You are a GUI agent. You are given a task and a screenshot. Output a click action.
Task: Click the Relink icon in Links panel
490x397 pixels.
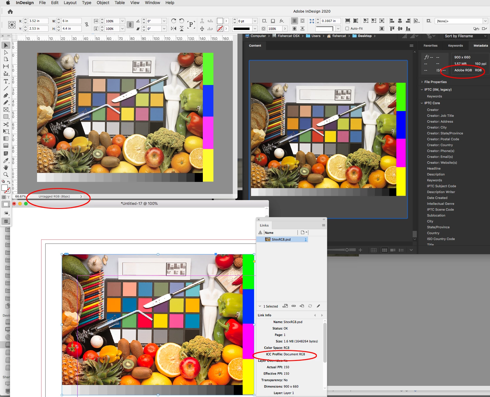[293, 306]
